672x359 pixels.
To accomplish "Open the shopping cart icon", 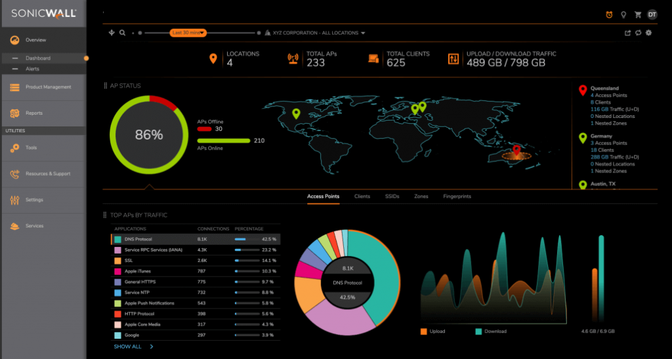I will coord(637,14).
